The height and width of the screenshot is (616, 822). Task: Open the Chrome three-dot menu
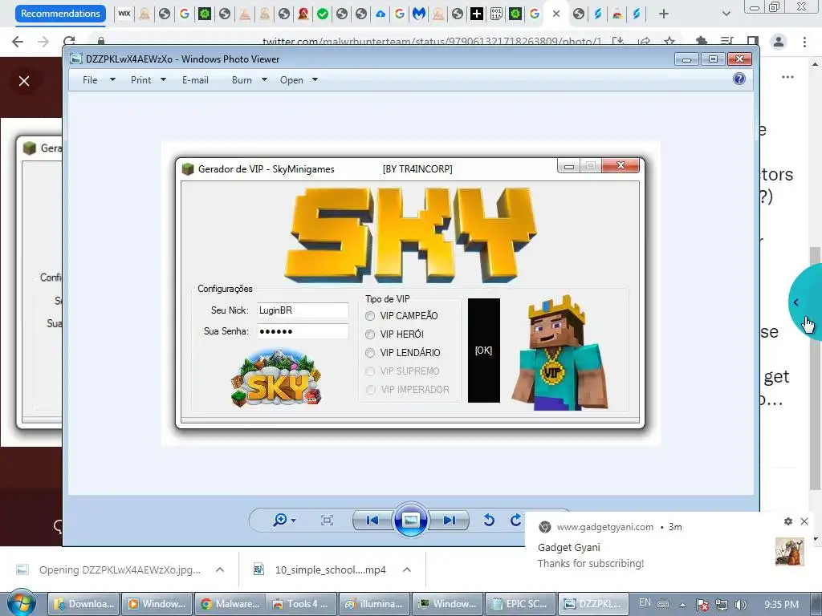[x=804, y=42]
